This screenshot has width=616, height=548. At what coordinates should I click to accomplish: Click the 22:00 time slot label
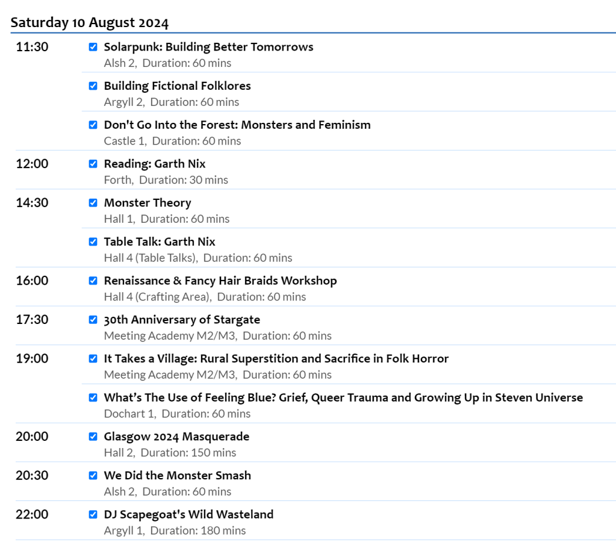(x=32, y=514)
